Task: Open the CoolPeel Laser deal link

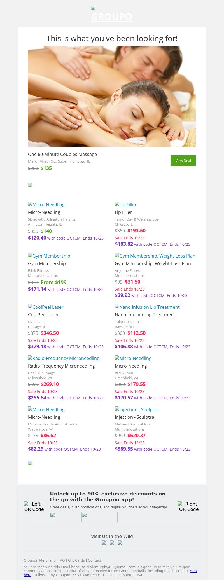Action: click(x=46, y=307)
